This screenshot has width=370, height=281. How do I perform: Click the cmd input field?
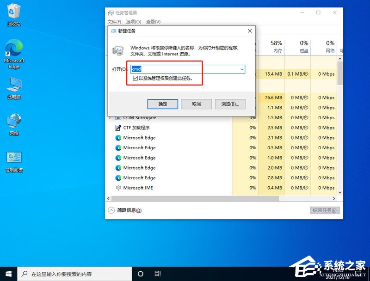point(176,69)
